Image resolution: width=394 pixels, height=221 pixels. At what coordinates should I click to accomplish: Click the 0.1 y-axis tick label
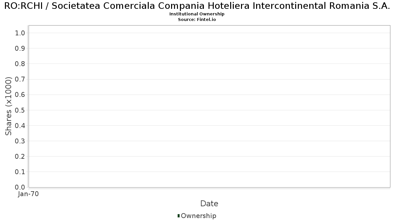pos(20,172)
